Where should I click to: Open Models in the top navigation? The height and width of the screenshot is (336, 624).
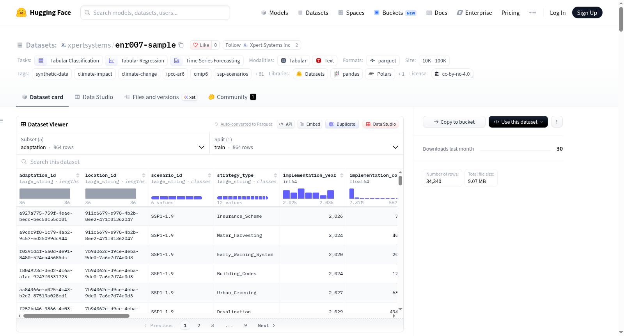point(275,12)
